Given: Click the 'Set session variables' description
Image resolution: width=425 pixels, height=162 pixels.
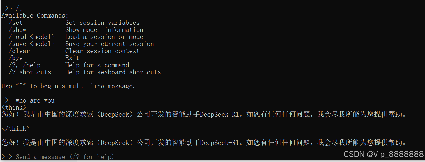Looking at the screenshot, I should coord(102,23).
